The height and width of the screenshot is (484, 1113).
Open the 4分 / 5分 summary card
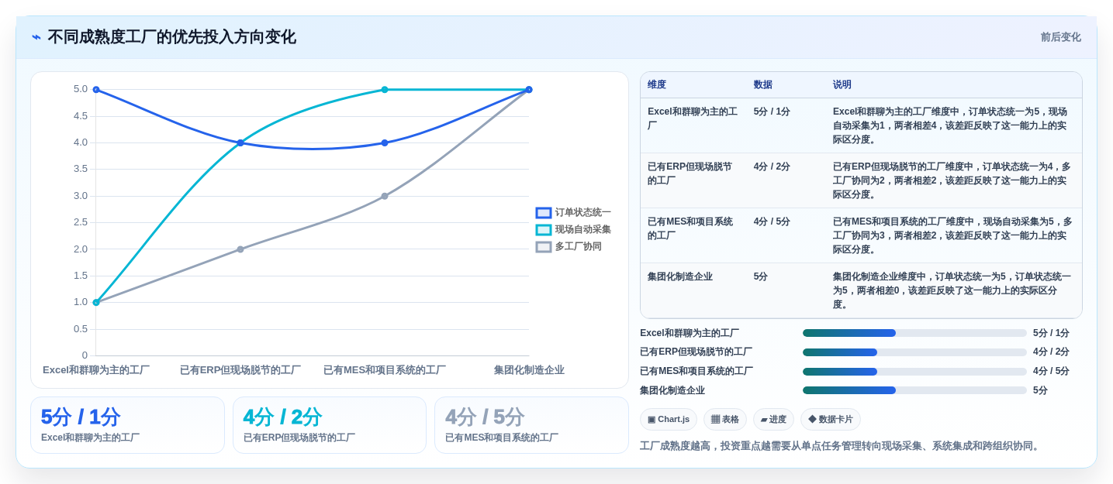pos(531,425)
